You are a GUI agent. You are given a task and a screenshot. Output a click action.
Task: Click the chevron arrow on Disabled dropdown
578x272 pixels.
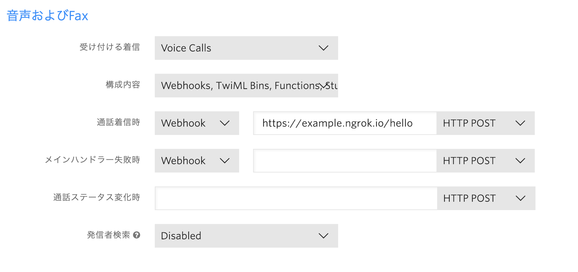pos(324,236)
